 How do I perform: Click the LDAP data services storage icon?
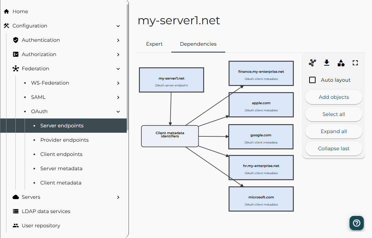(x=16, y=211)
